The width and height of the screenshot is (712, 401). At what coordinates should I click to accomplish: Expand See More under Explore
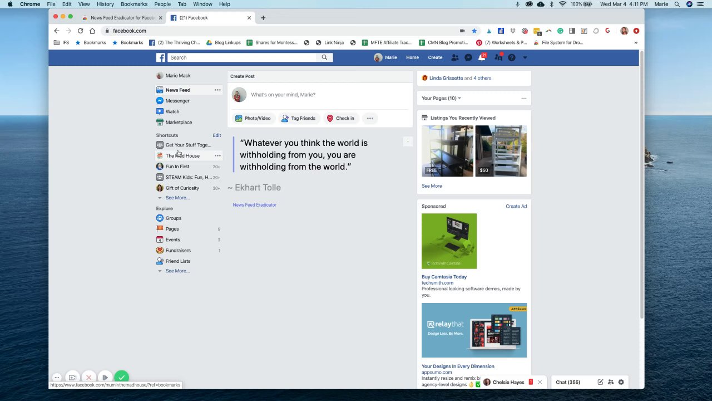pos(177,271)
